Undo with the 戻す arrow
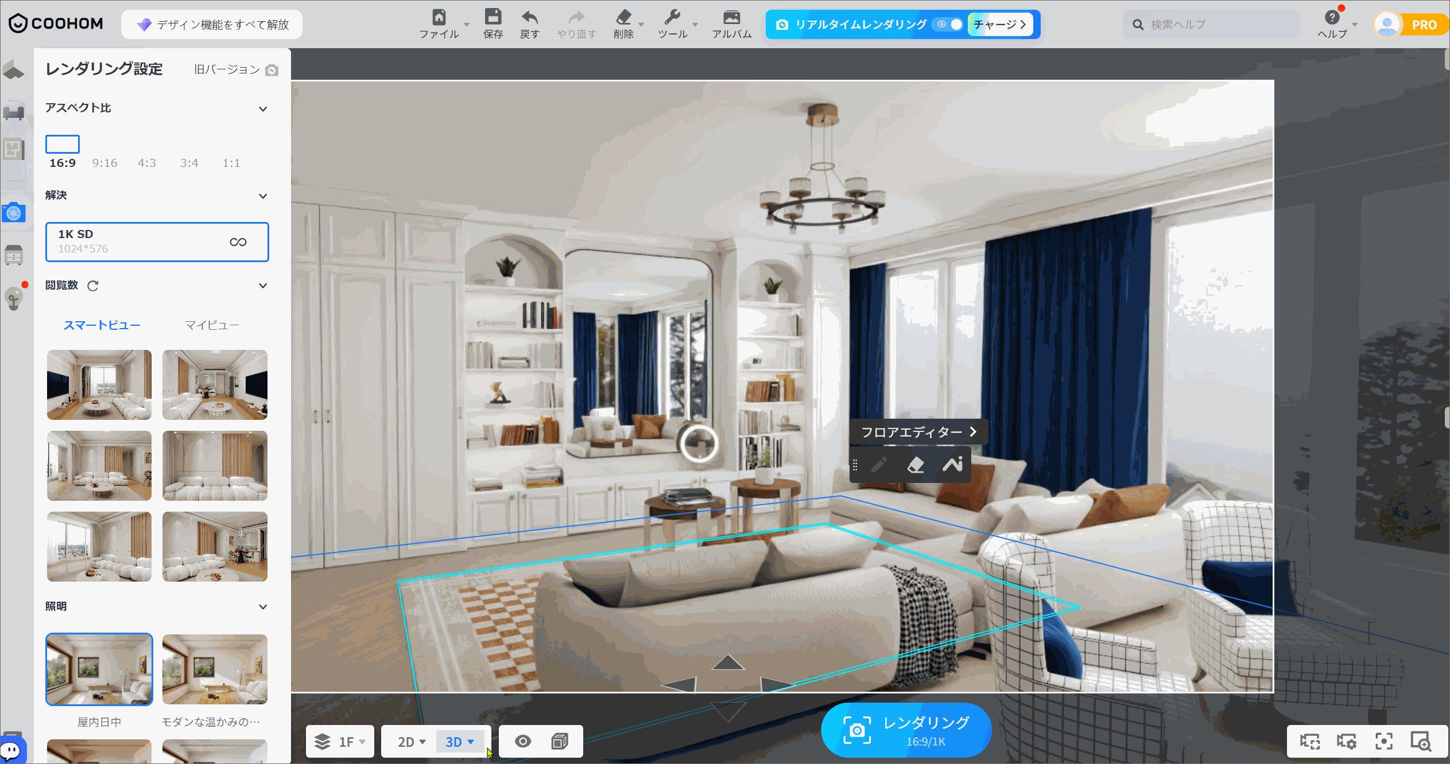Viewport: 1450px width, 764px height. [529, 17]
